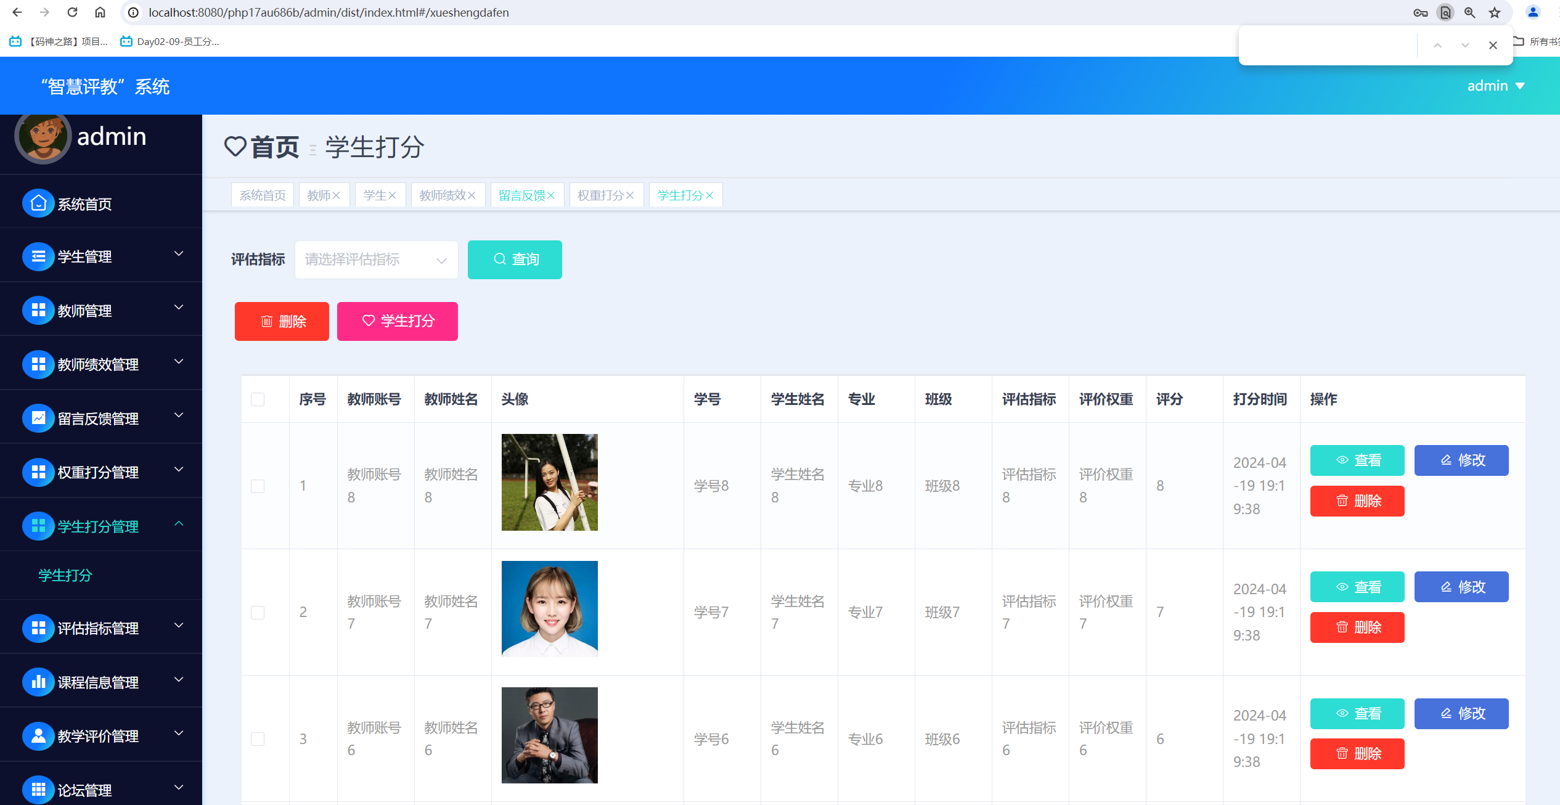Toggle the select-all table header checkbox
Screen dimensions: 1560x805
[x=258, y=399]
